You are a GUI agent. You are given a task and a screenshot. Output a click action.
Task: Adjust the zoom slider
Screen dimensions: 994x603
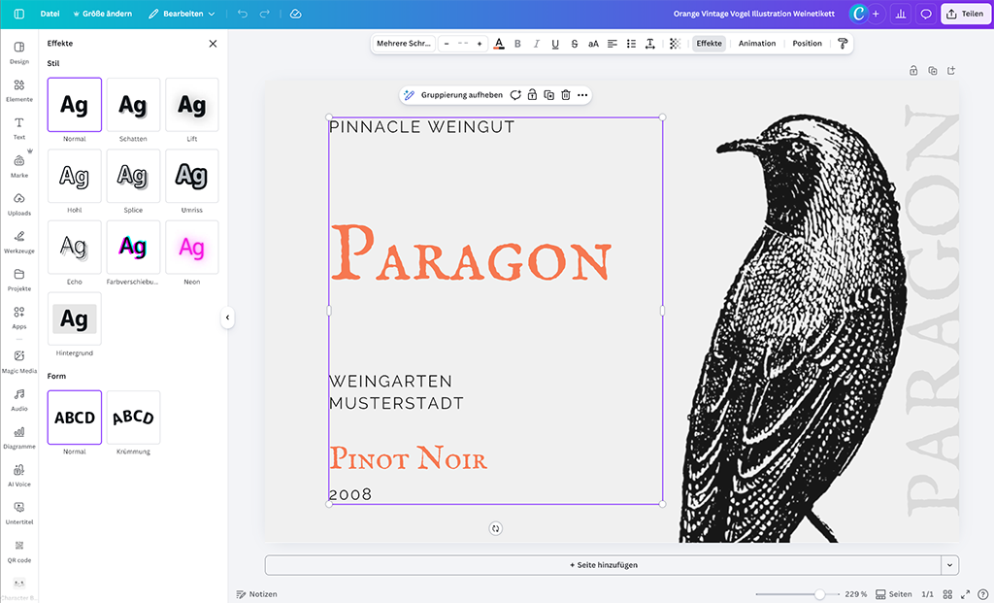[x=819, y=594]
